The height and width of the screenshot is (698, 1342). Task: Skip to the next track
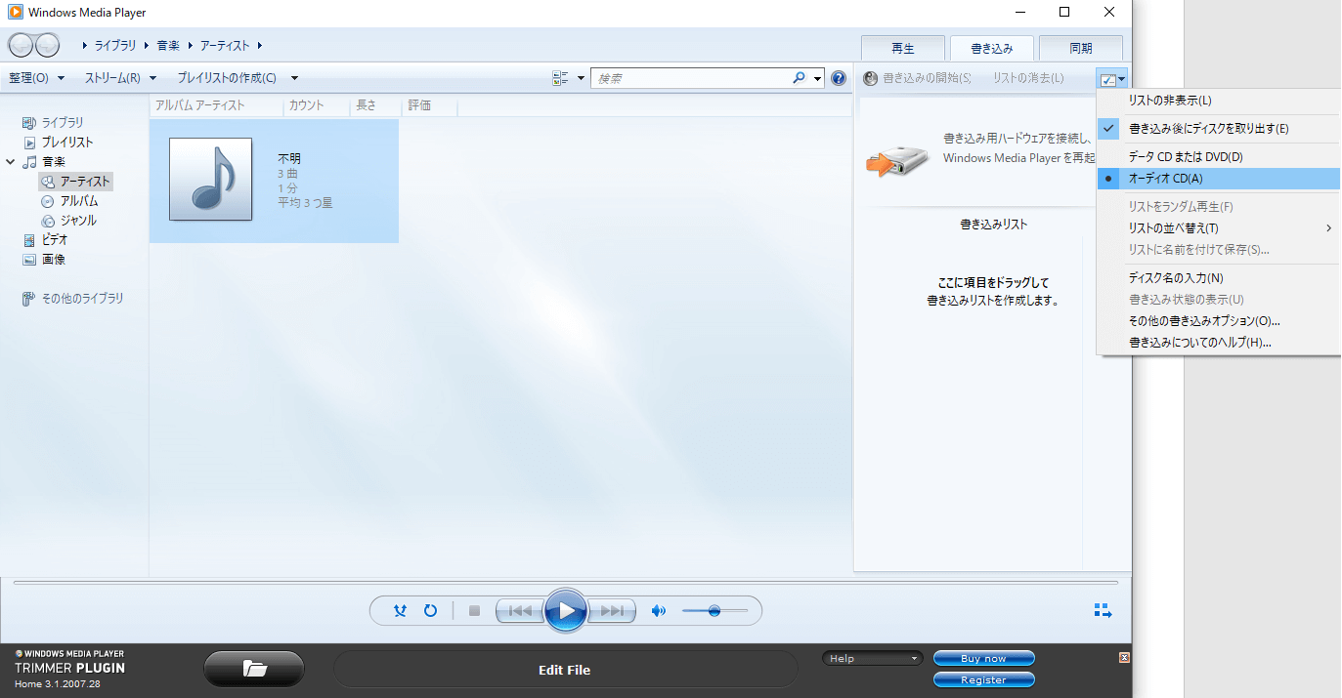point(612,611)
